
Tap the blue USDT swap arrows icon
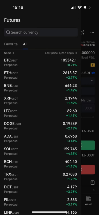pyautogui.click(x=93, y=73)
